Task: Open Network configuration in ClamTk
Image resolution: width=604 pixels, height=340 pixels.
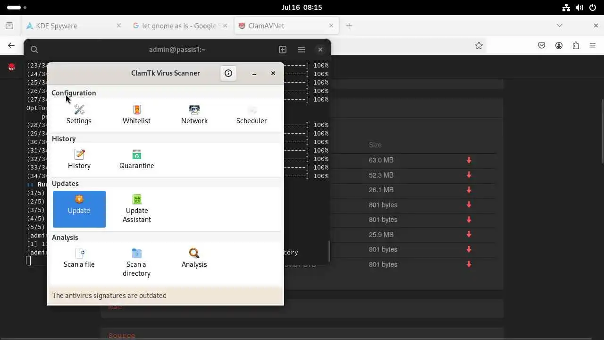Action: pos(194,115)
